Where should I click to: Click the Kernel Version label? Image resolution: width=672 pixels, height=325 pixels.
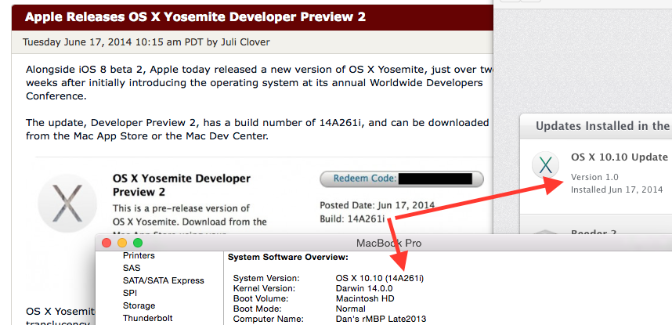pos(264,288)
